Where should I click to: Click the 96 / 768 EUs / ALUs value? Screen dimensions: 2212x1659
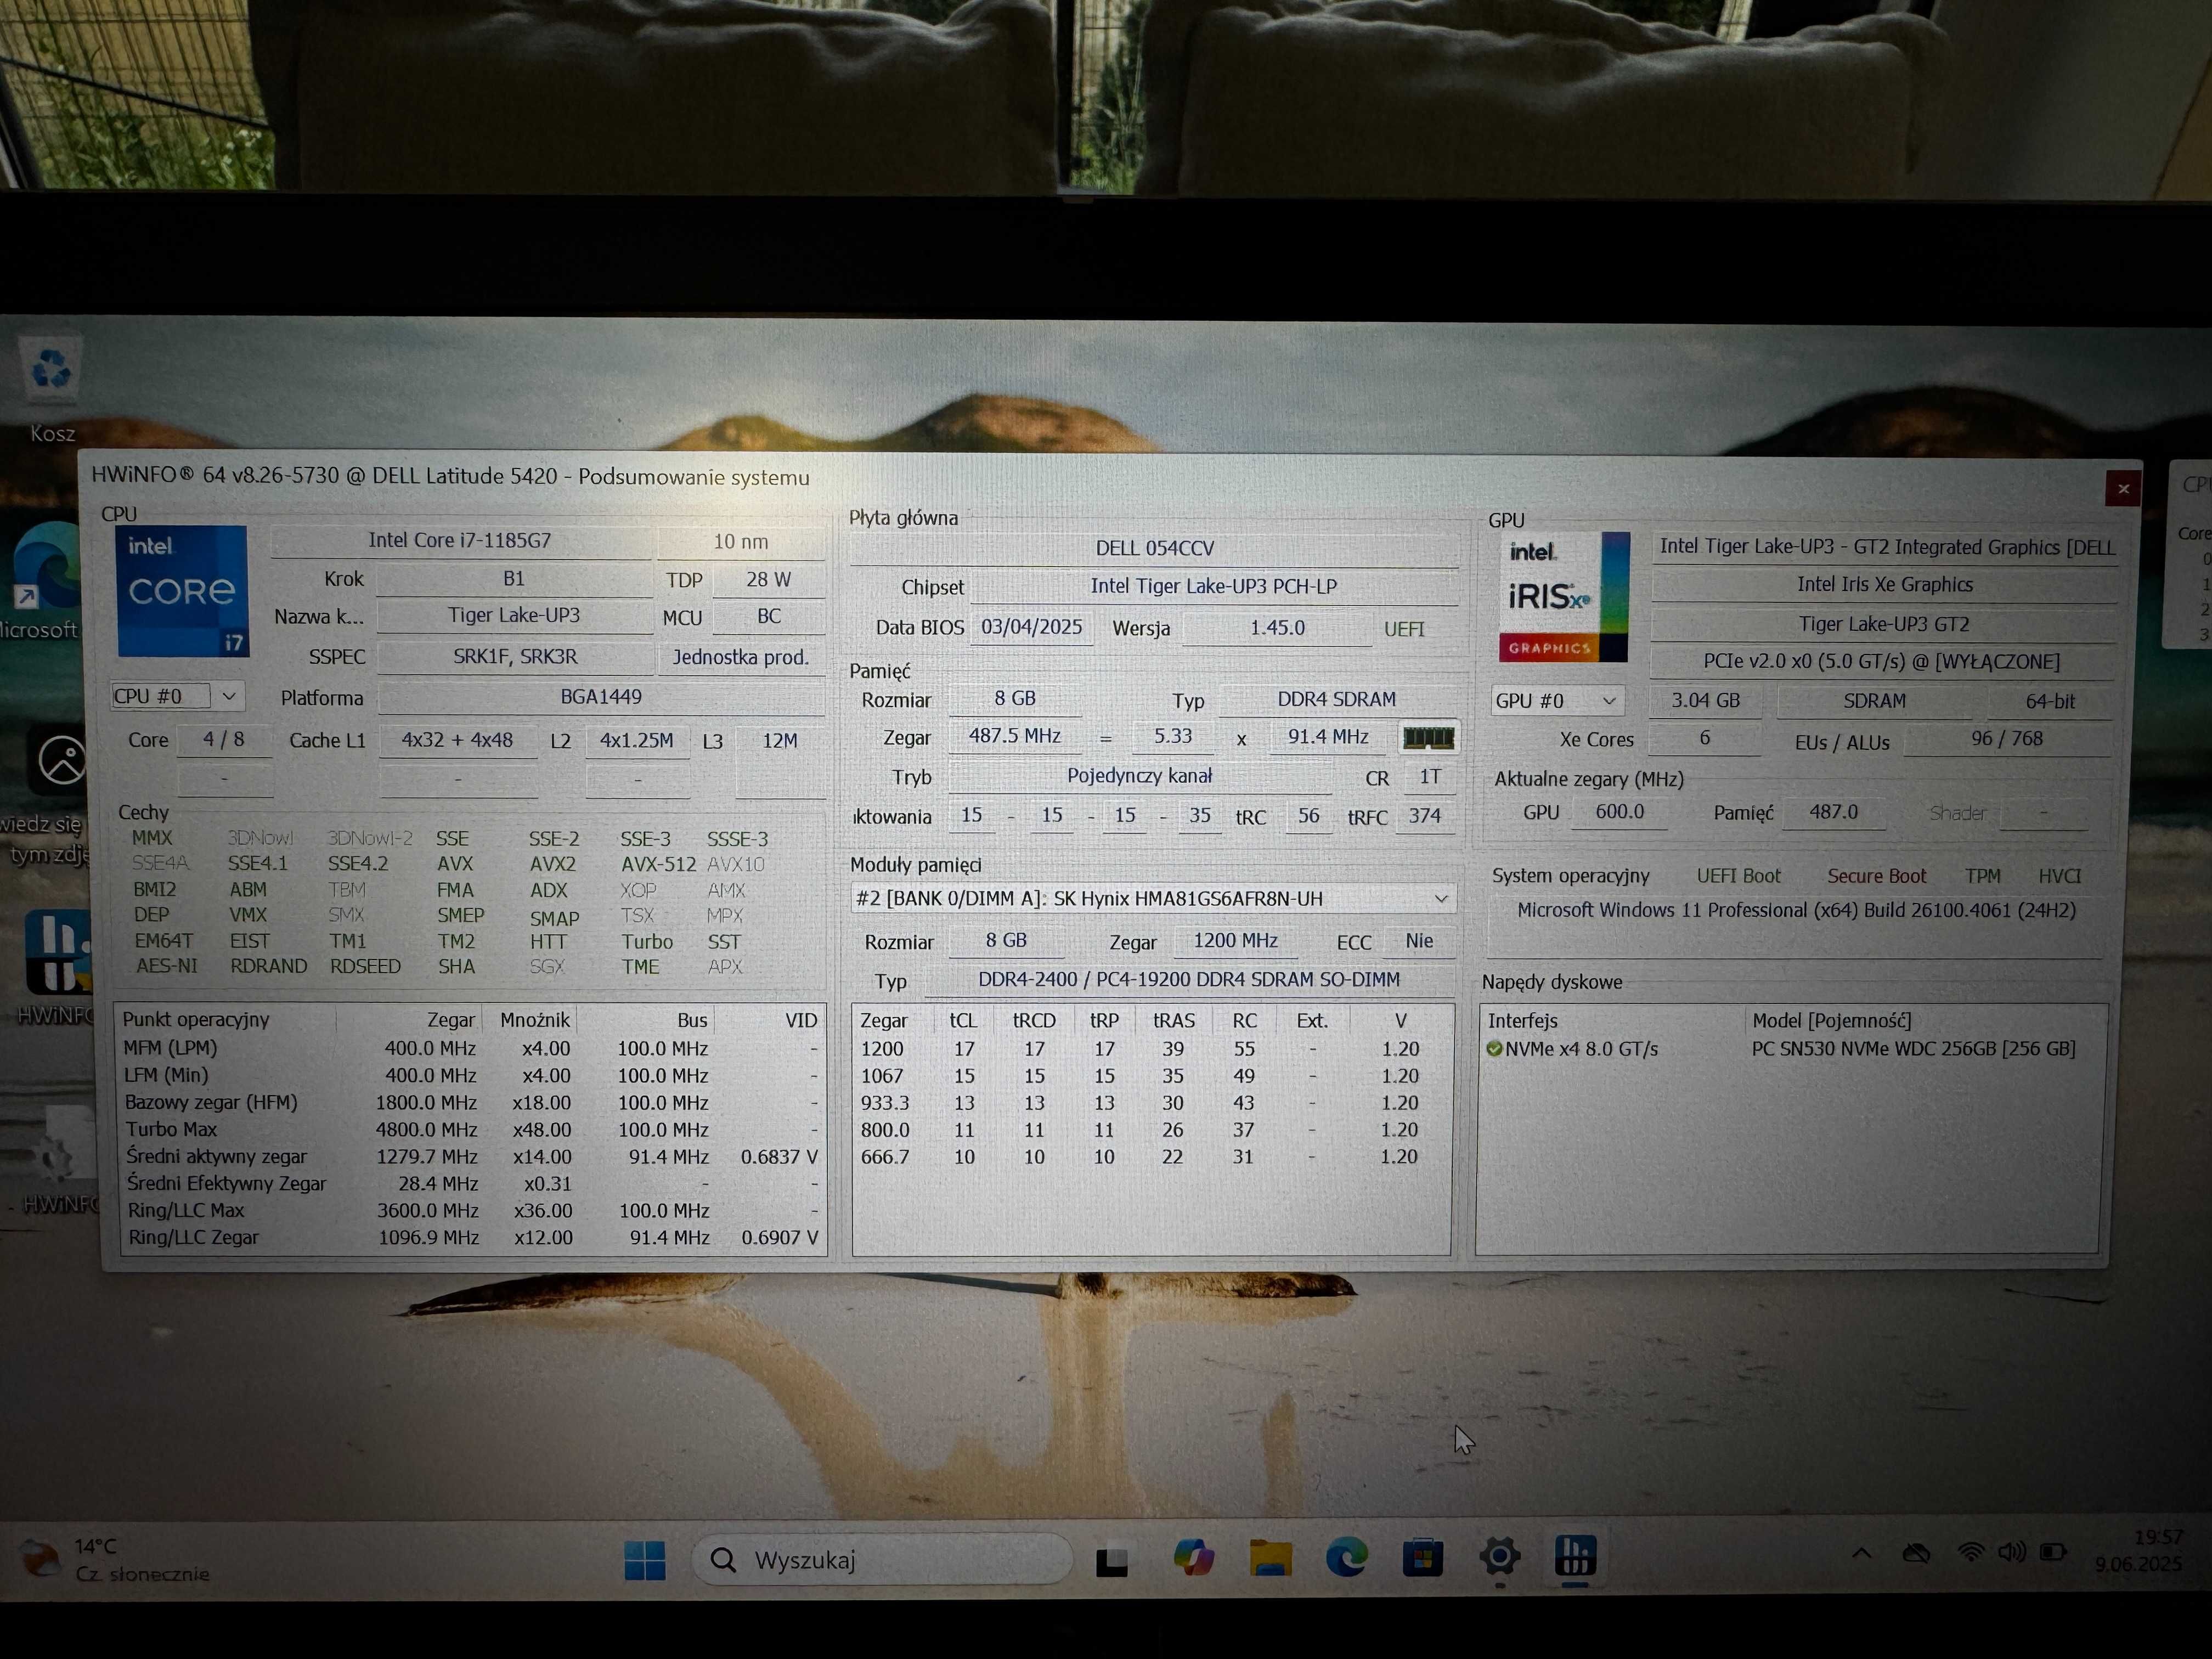click(2006, 739)
